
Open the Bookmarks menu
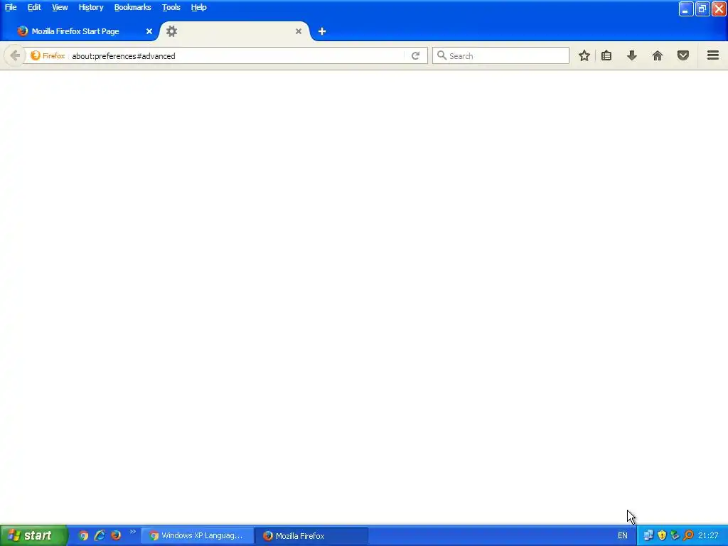coord(132,7)
